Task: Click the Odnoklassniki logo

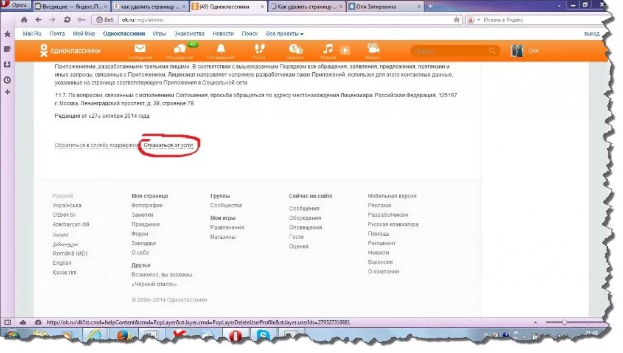Action: [71, 50]
